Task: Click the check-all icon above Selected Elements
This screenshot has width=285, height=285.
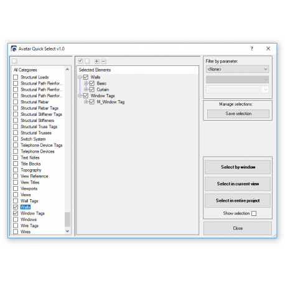Action: (x=80, y=61)
